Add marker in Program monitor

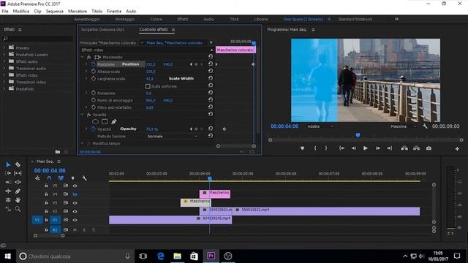pos(302,148)
